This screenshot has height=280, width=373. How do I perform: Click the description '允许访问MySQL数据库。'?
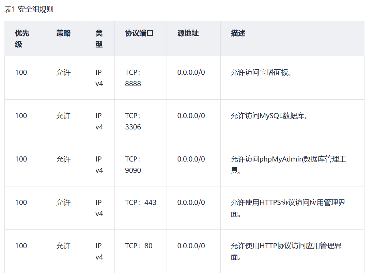pyautogui.click(x=269, y=116)
